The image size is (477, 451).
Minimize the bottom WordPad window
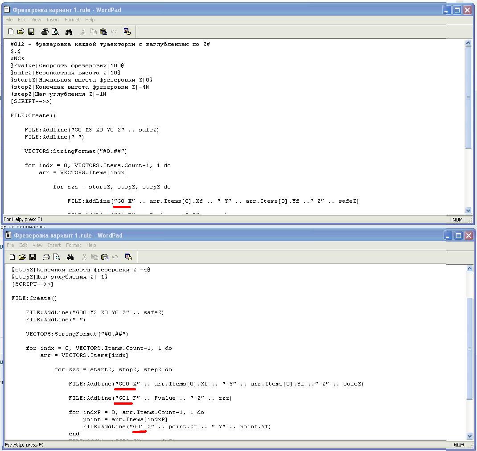pyautogui.click(x=448, y=235)
